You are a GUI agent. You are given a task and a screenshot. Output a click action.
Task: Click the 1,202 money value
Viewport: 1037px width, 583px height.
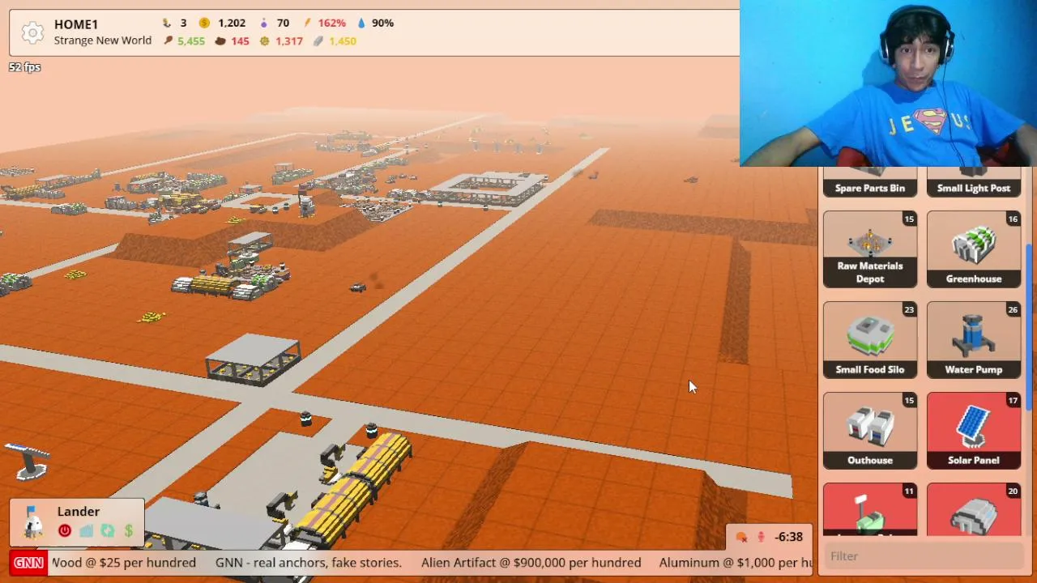pos(232,23)
